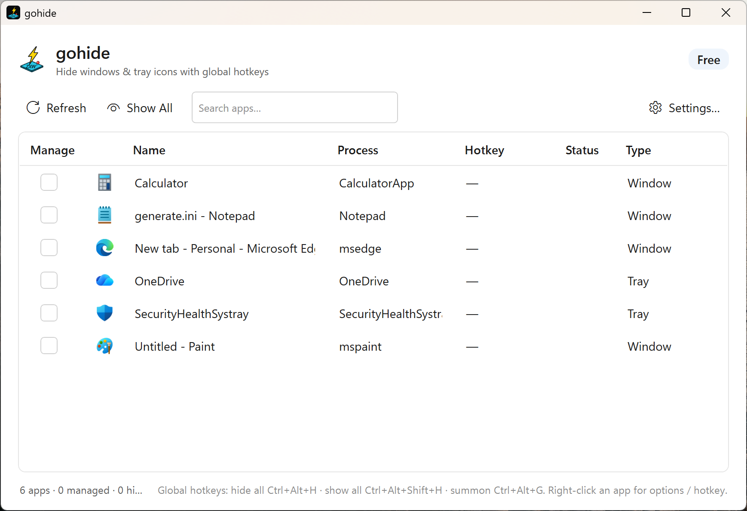
Task: Click the hotkey dash for Calculator
Action: (x=472, y=184)
